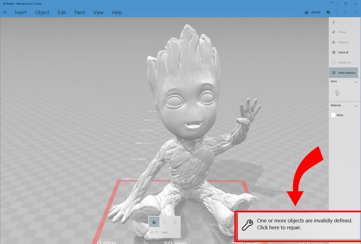Click Deselect all in the right panel

coord(343,62)
